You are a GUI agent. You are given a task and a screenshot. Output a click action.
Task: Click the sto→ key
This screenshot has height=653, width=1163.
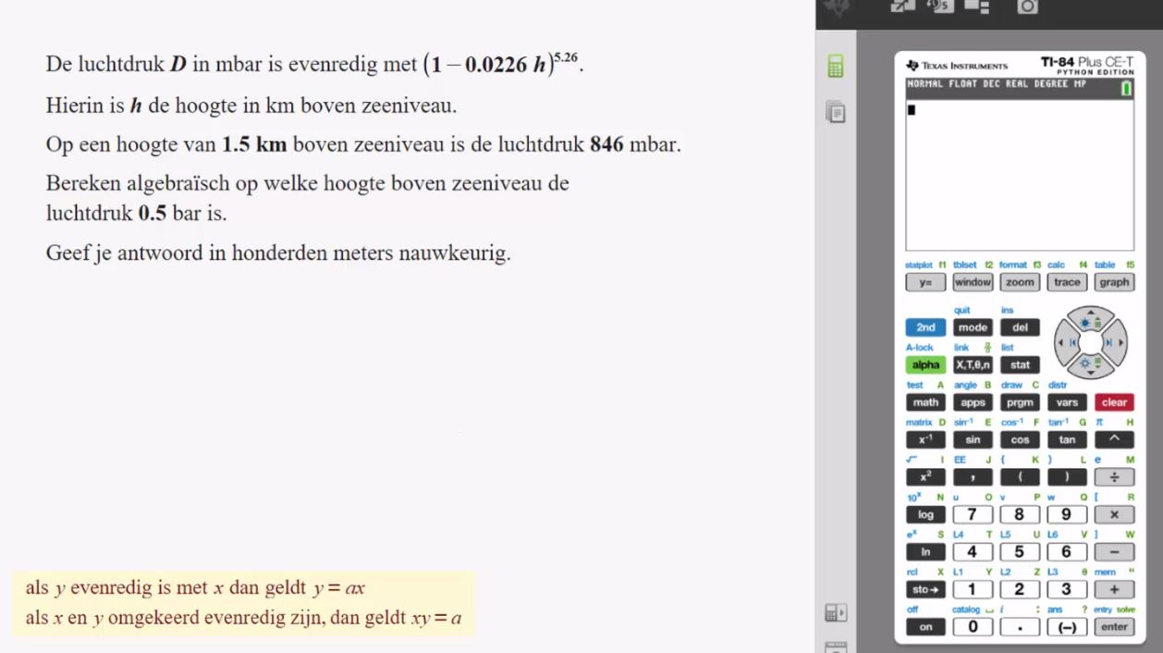925,589
